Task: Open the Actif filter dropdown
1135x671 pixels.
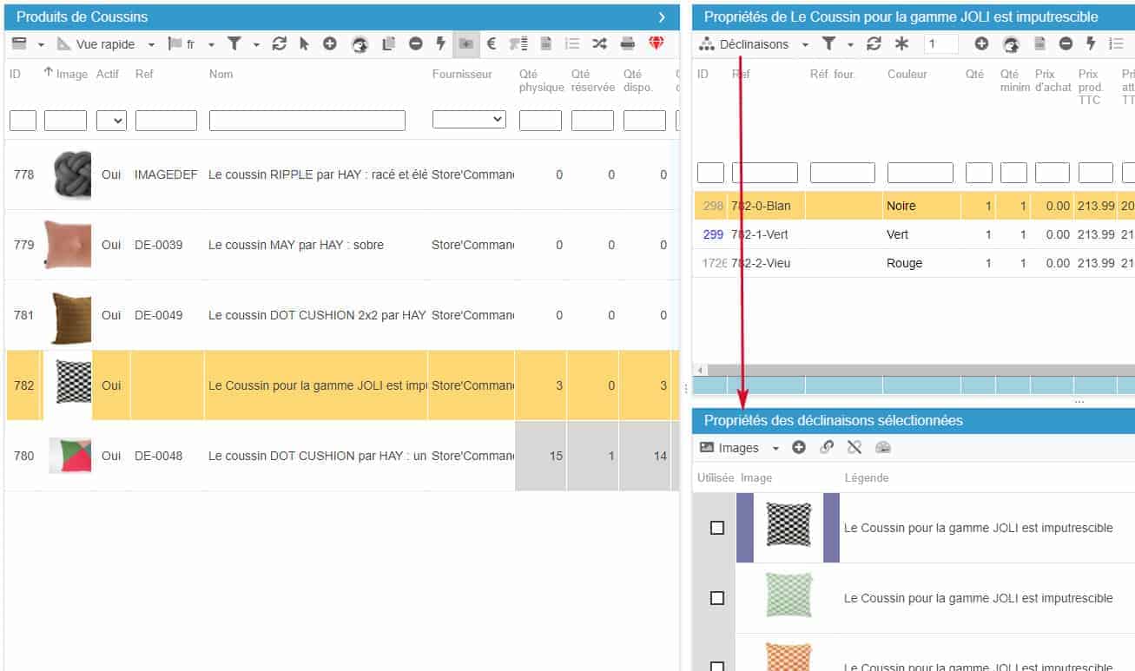Action: (x=111, y=121)
